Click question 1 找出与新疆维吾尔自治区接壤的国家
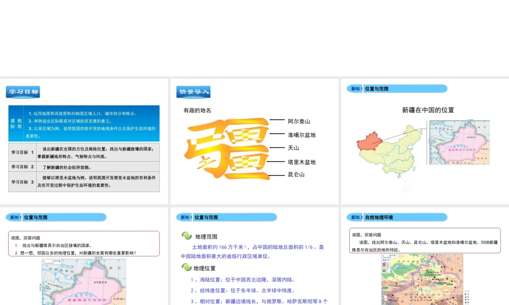Image resolution: width=509 pixels, height=305 pixels. pos(54,246)
